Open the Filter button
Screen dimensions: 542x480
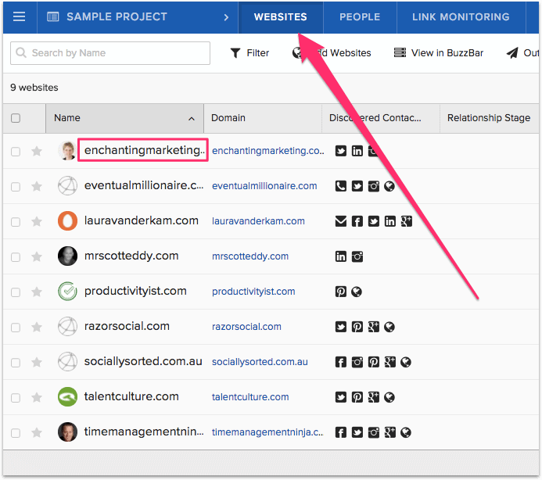(x=249, y=53)
